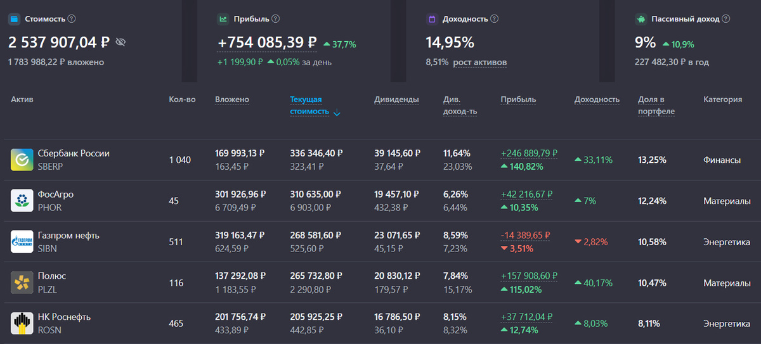Image resolution: width=761 pixels, height=344 pixels.
Task: Sort table by Дивиденды column
Action: 396,99
